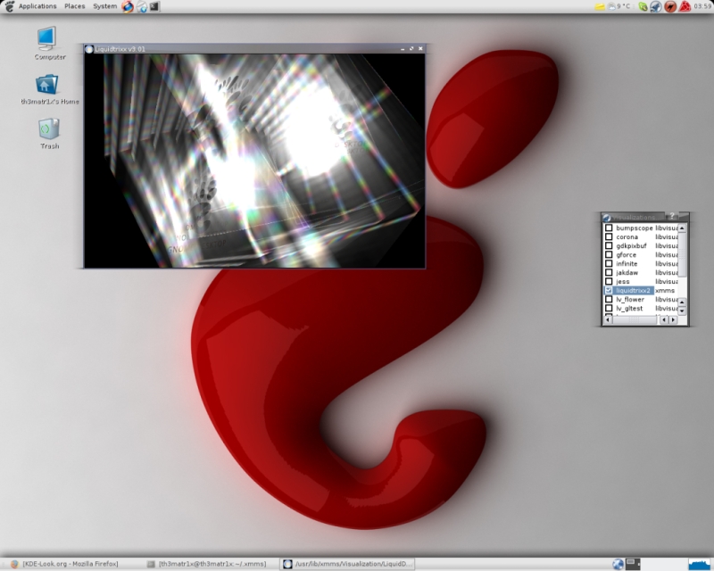Click the mail launcher icon beside Firefox
714x571 pixels.
[142, 7]
